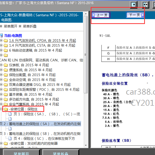Screen dimensions: 155x155
Task: Select 基本装备, 自 2015 年 4 月起 item
Action: (x=30, y=94)
